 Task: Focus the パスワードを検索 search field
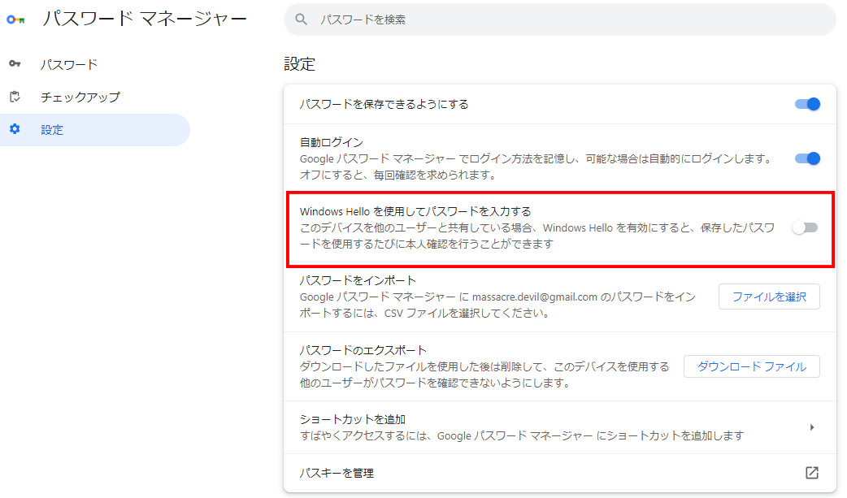tap(561, 19)
